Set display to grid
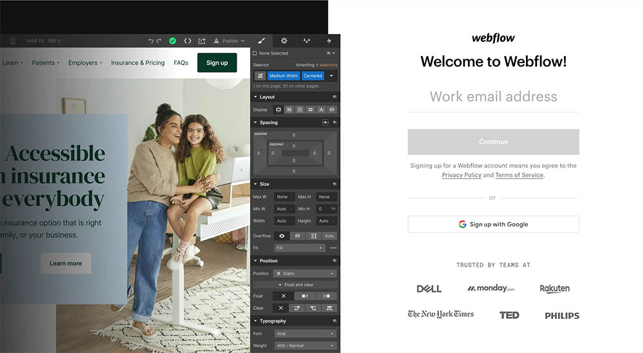This screenshot has width=643, height=353. [x=300, y=109]
